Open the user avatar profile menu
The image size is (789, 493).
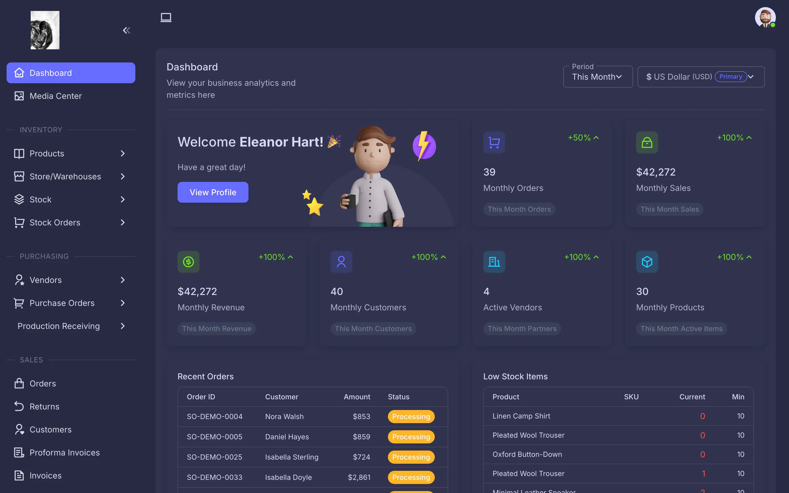click(765, 18)
